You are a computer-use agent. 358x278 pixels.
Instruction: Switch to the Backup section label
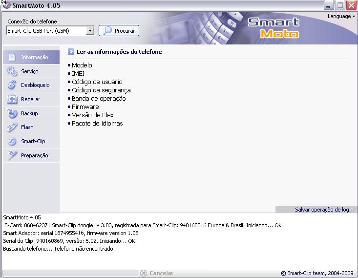click(29, 113)
